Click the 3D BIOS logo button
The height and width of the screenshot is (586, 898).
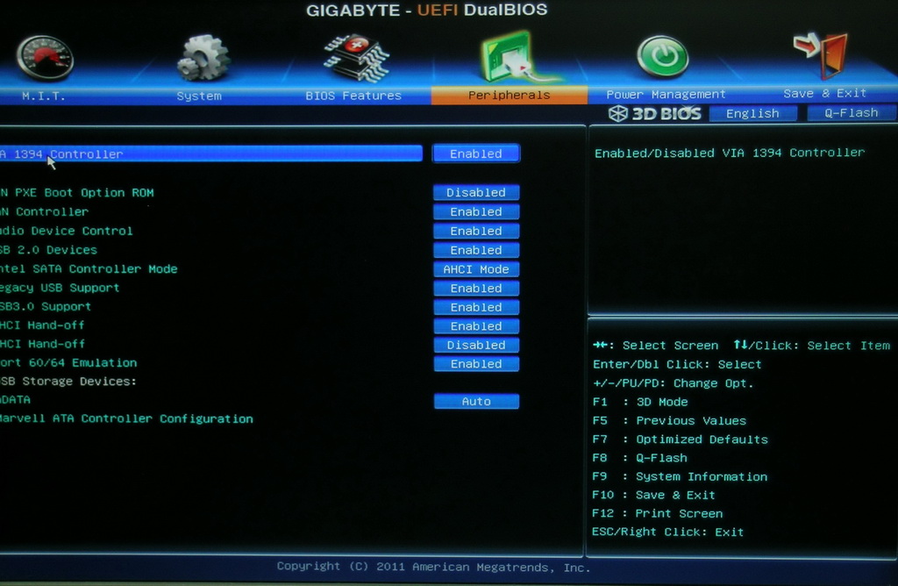pyautogui.click(x=655, y=113)
